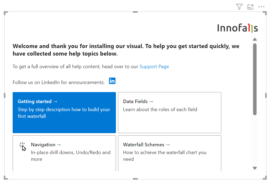
Task: Open the Waterfall Schemes help card
Action: (x=169, y=153)
